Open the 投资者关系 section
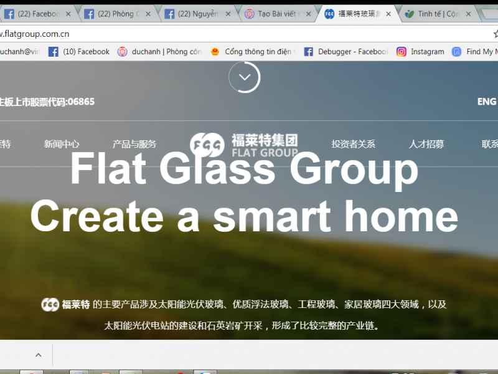The height and width of the screenshot is (374, 498). point(354,144)
